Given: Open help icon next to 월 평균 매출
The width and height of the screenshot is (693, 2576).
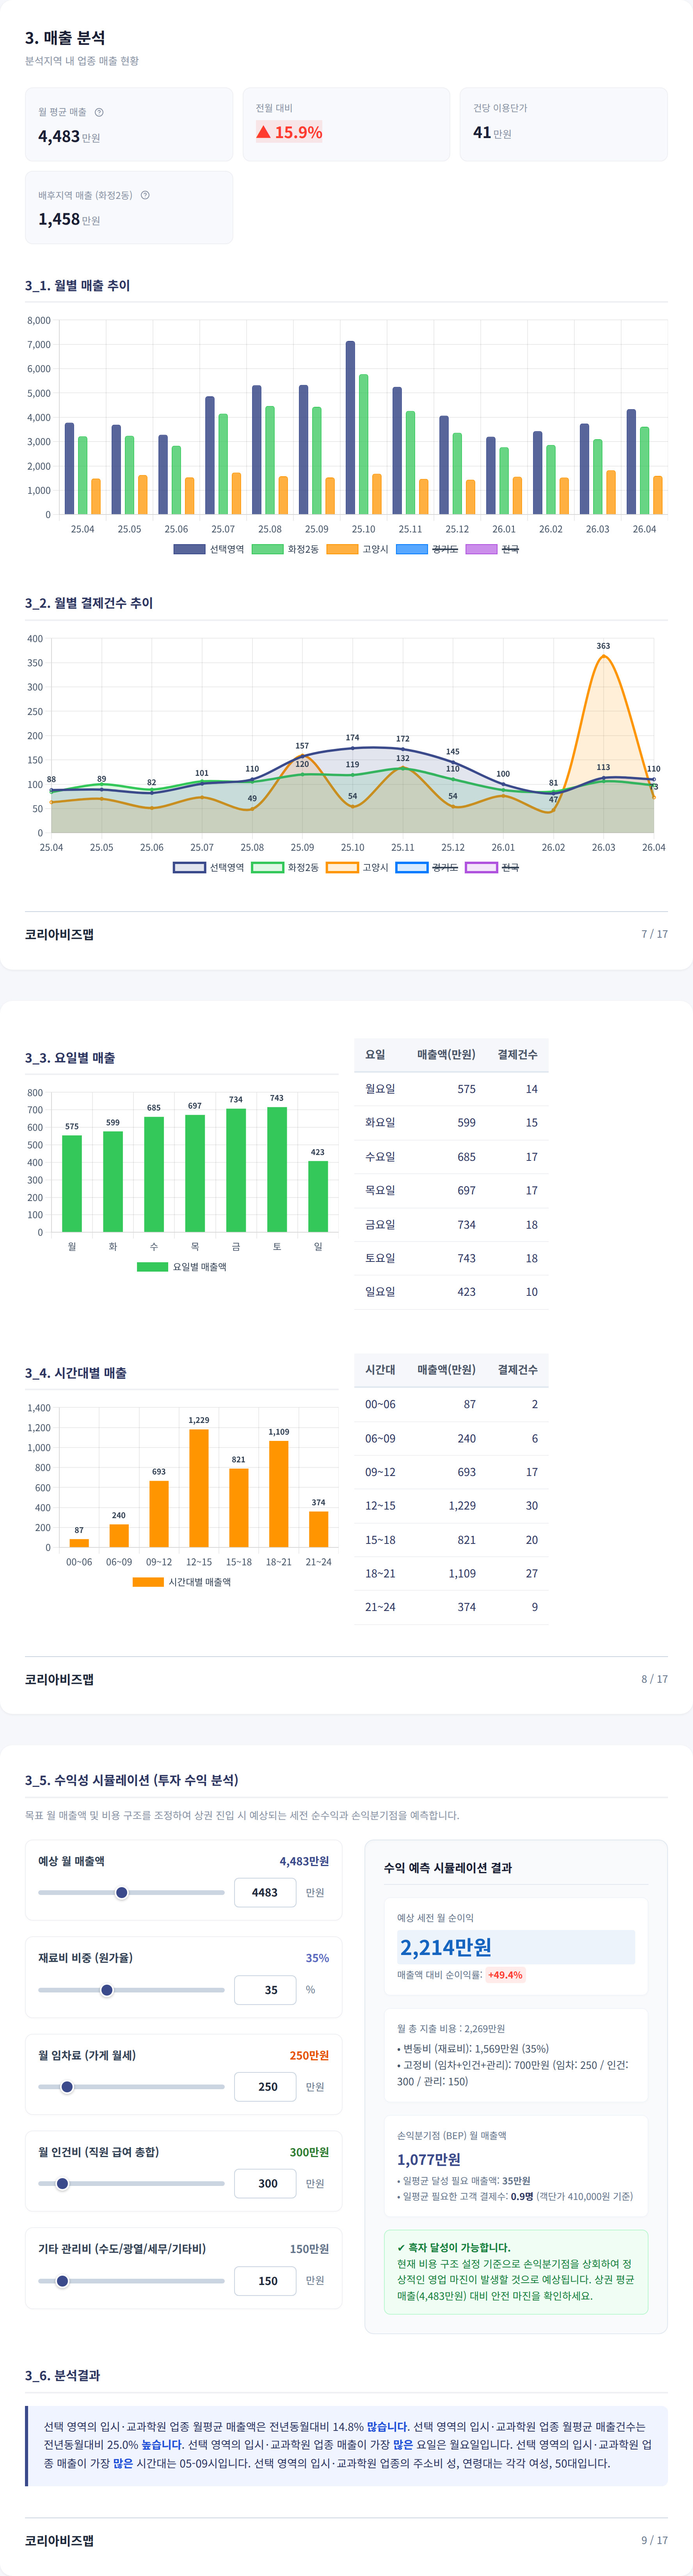Looking at the screenshot, I should click(x=99, y=112).
